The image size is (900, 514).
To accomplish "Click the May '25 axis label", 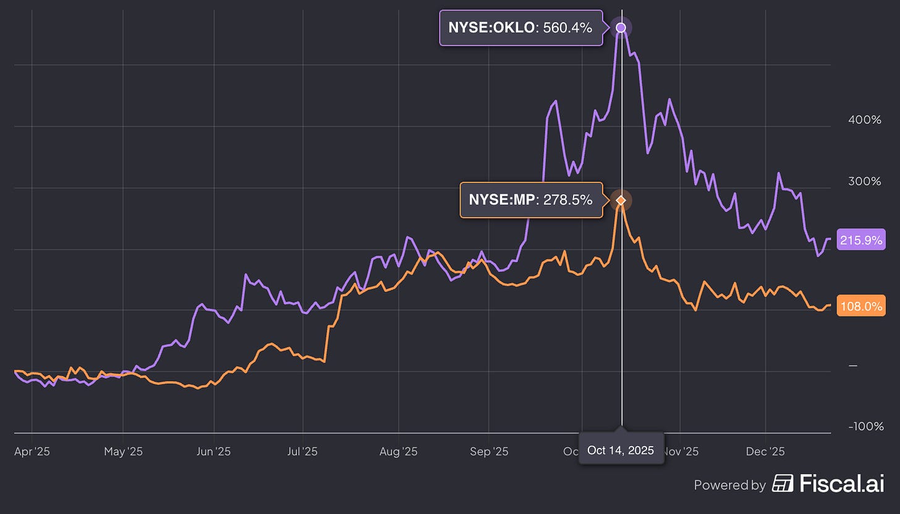I will coord(123,452).
